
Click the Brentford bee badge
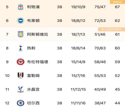20,62
